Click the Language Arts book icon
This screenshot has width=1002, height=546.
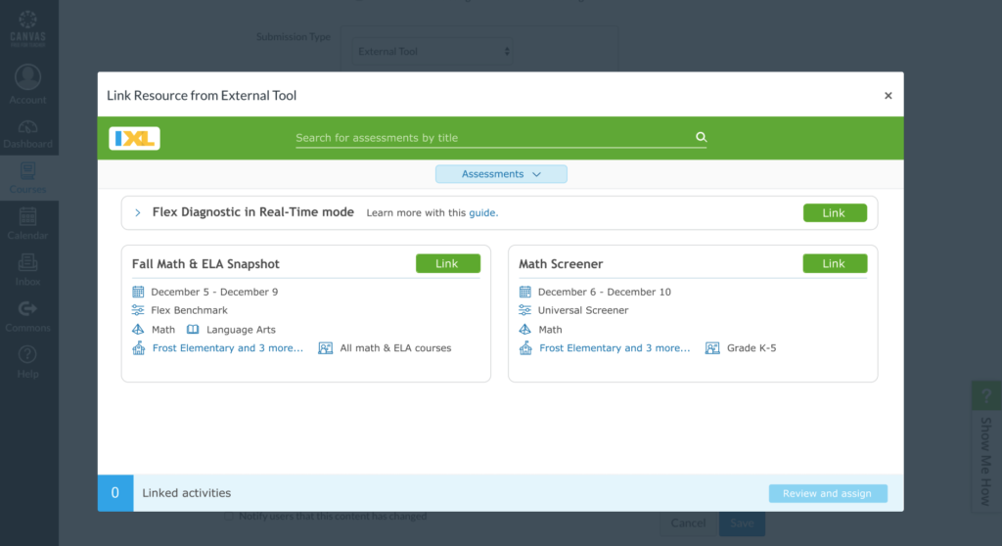(193, 329)
